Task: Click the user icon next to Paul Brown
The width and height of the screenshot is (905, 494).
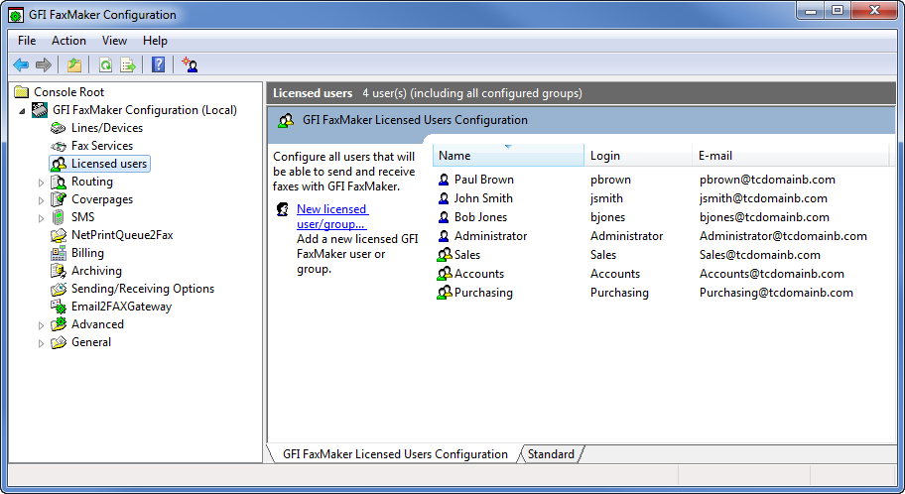Action: click(x=444, y=180)
